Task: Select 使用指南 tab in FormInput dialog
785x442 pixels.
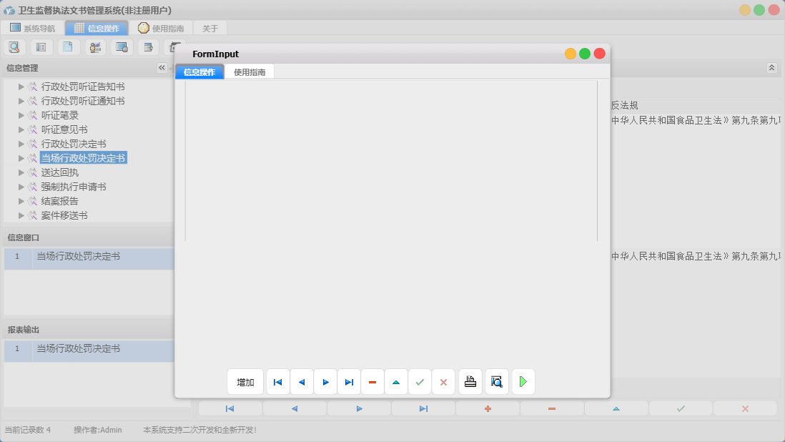Action: click(250, 72)
